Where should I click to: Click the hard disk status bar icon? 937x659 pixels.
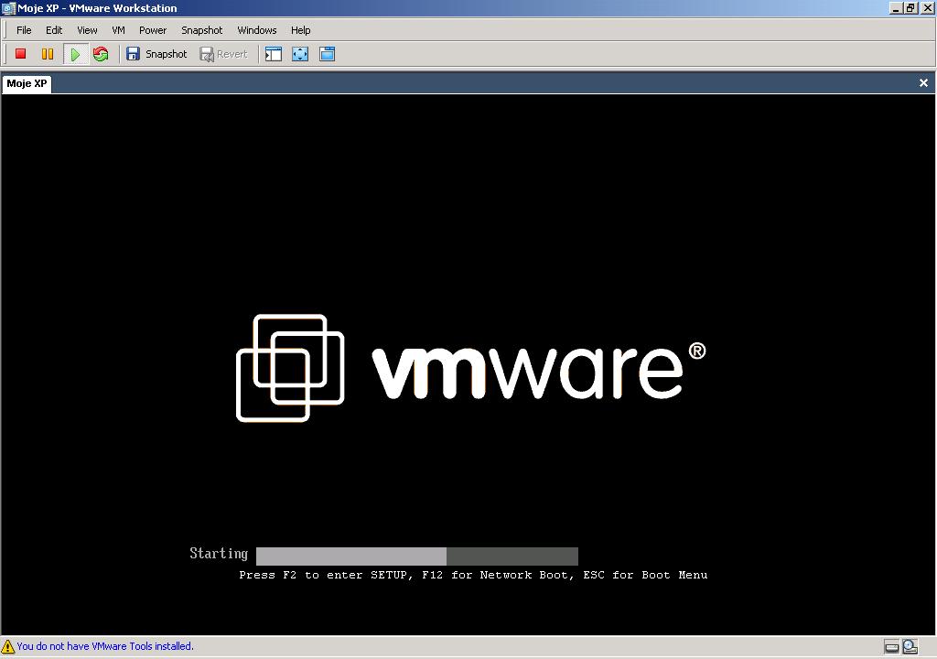(x=891, y=646)
